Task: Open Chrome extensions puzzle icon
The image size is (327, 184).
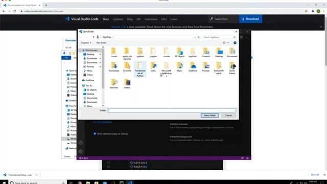Action: [313, 11]
